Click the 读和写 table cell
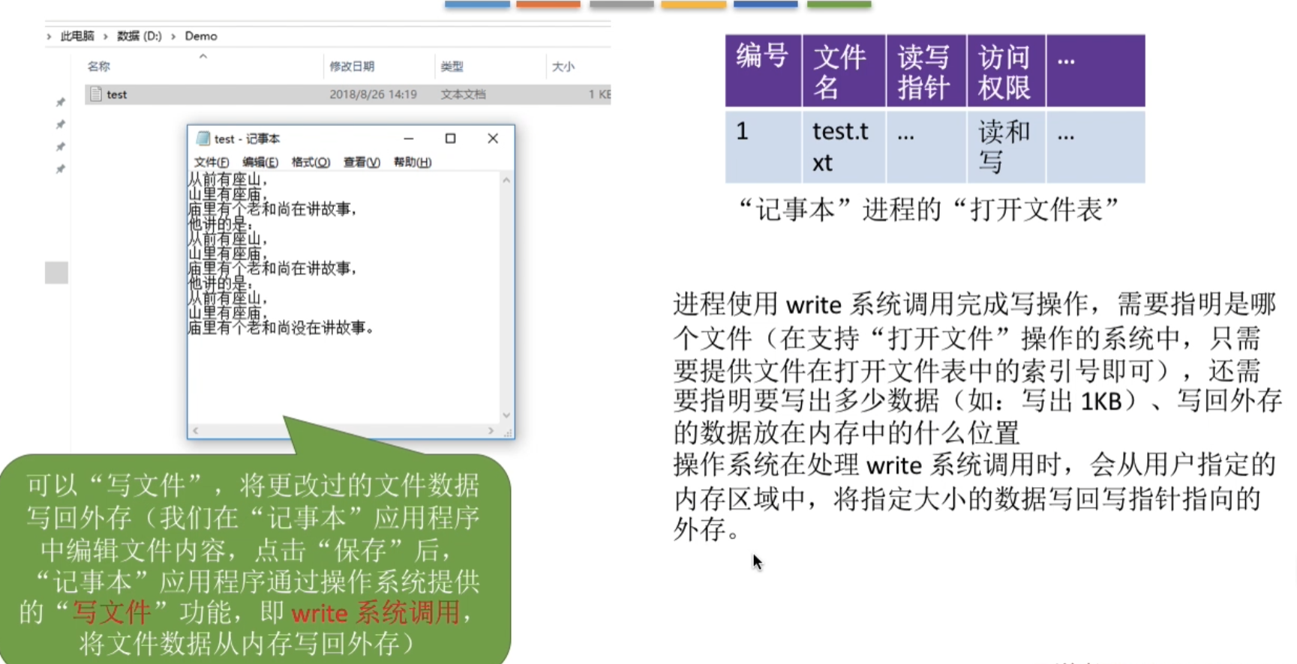Screen dimensions: 1297x664 (1007, 146)
